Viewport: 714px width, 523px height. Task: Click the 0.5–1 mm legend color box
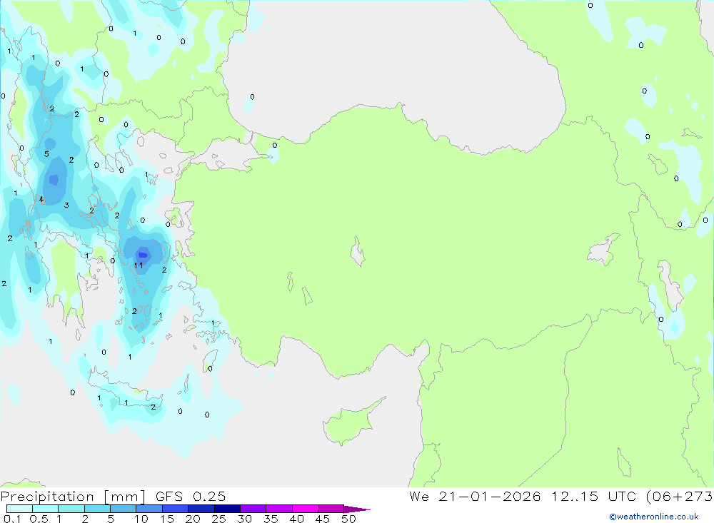tap(46, 509)
